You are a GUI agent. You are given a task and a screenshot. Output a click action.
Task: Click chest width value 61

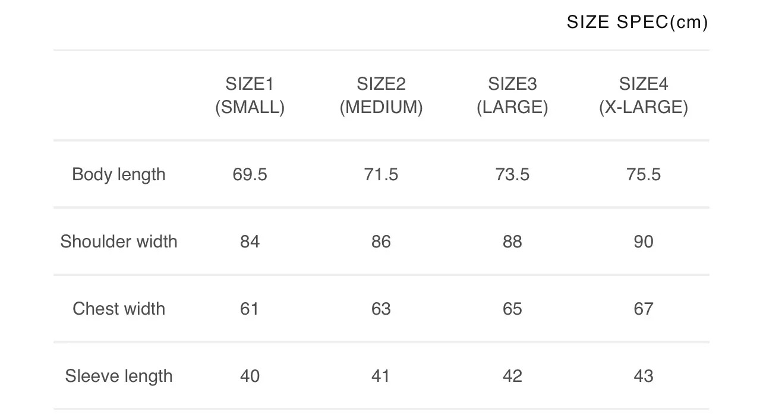click(x=250, y=309)
